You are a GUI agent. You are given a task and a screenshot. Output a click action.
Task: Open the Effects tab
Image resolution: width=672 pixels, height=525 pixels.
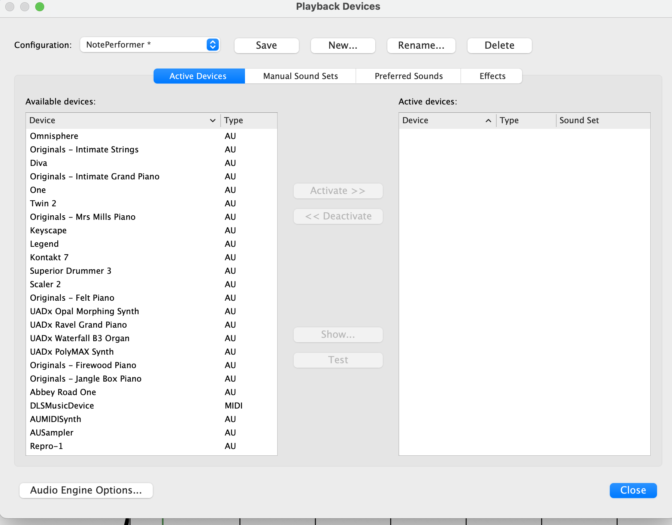pos(492,76)
